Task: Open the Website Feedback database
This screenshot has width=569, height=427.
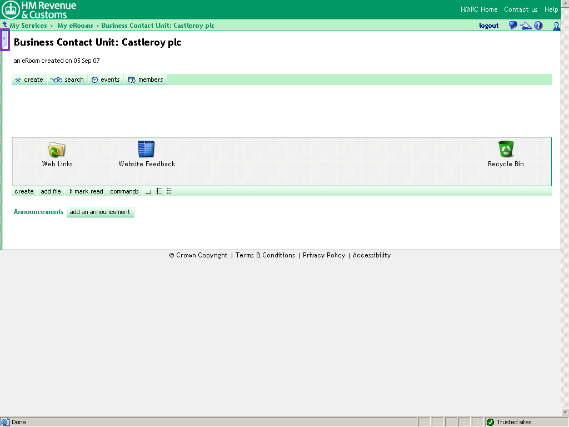Action: tap(146, 148)
